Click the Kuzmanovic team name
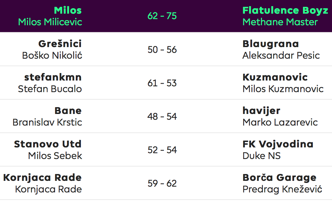The height and width of the screenshot is (202, 332). [275, 77]
